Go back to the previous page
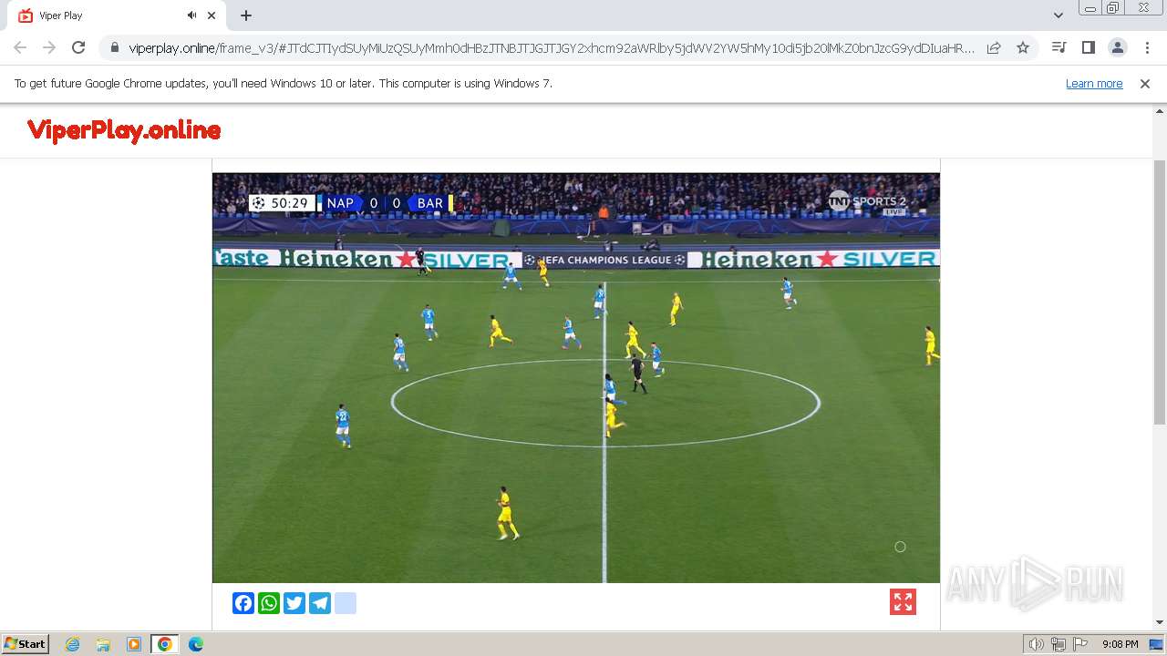 tap(20, 47)
